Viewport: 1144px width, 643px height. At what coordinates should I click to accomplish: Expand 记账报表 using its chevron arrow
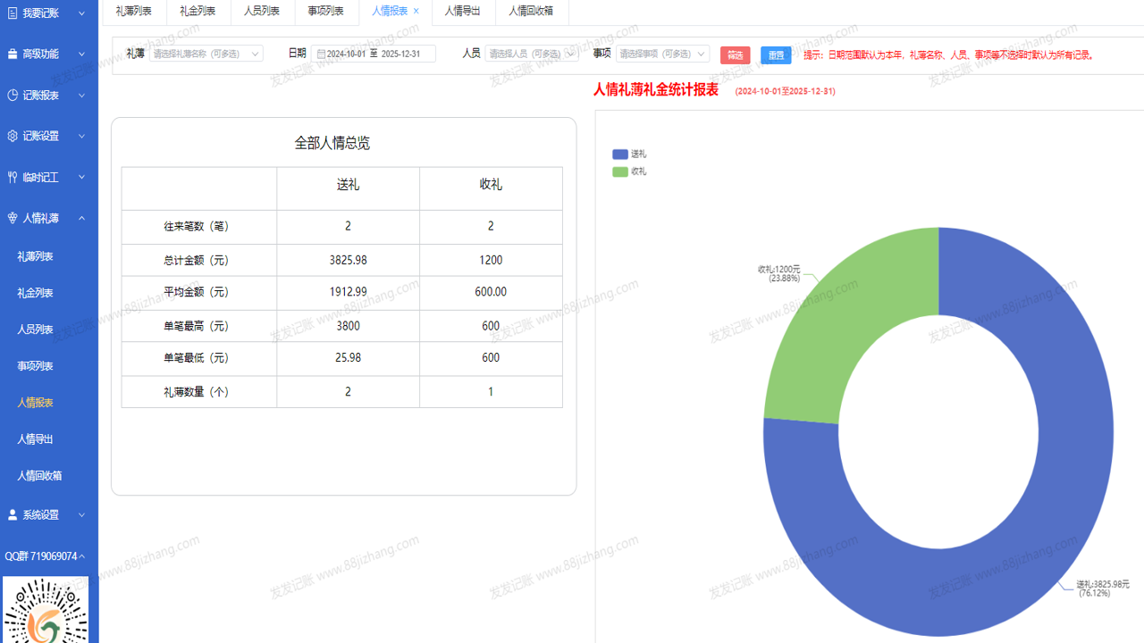tap(82, 96)
